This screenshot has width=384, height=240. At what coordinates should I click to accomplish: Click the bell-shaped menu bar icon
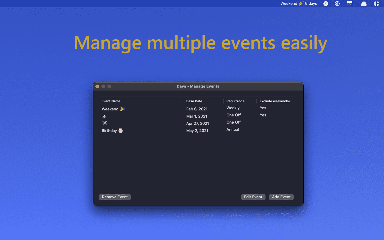coord(363,4)
